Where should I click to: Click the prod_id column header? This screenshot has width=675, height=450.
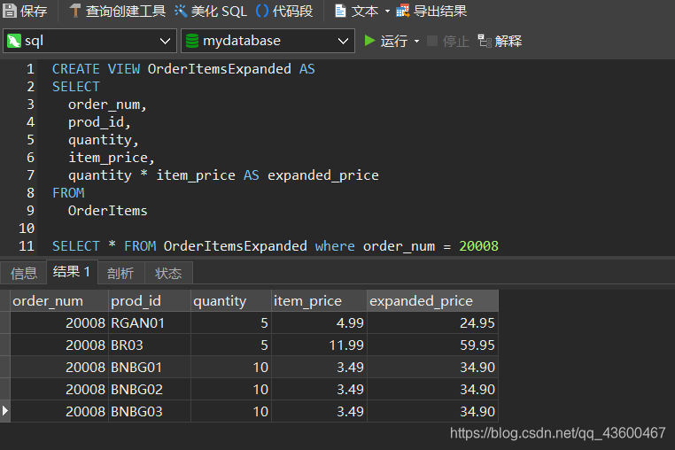coord(150,300)
